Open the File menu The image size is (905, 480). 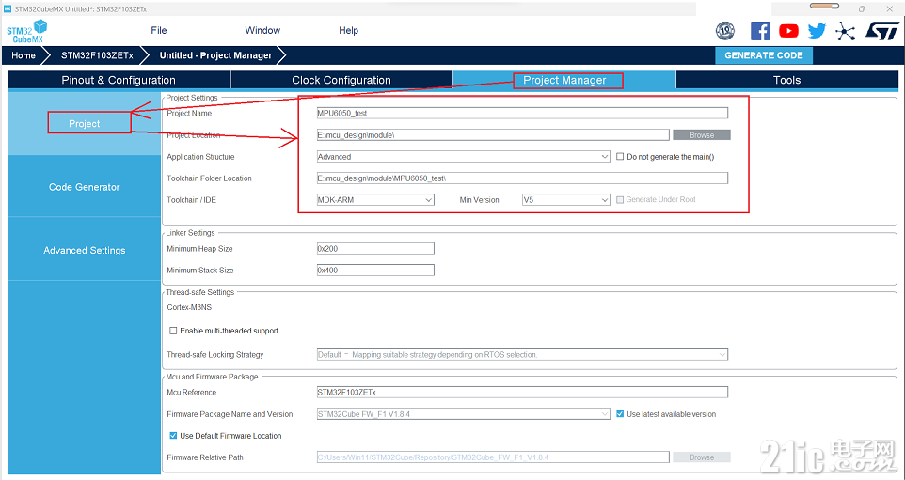pos(159,31)
